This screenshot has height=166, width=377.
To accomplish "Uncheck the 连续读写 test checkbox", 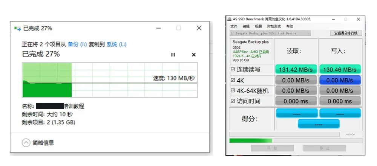I will tap(233, 70).
